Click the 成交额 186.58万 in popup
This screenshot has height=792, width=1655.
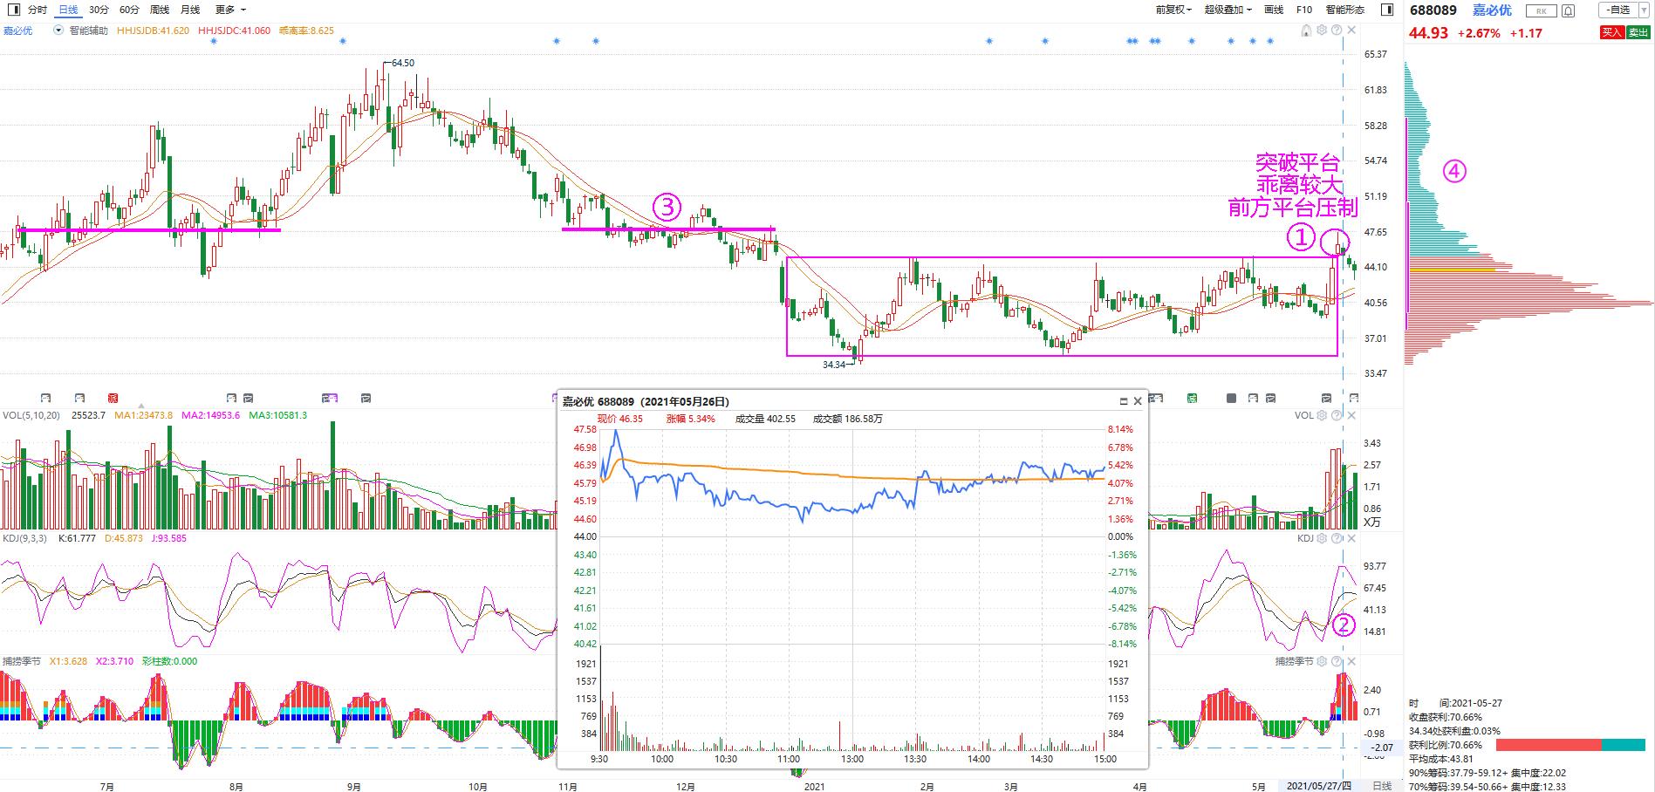click(848, 419)
